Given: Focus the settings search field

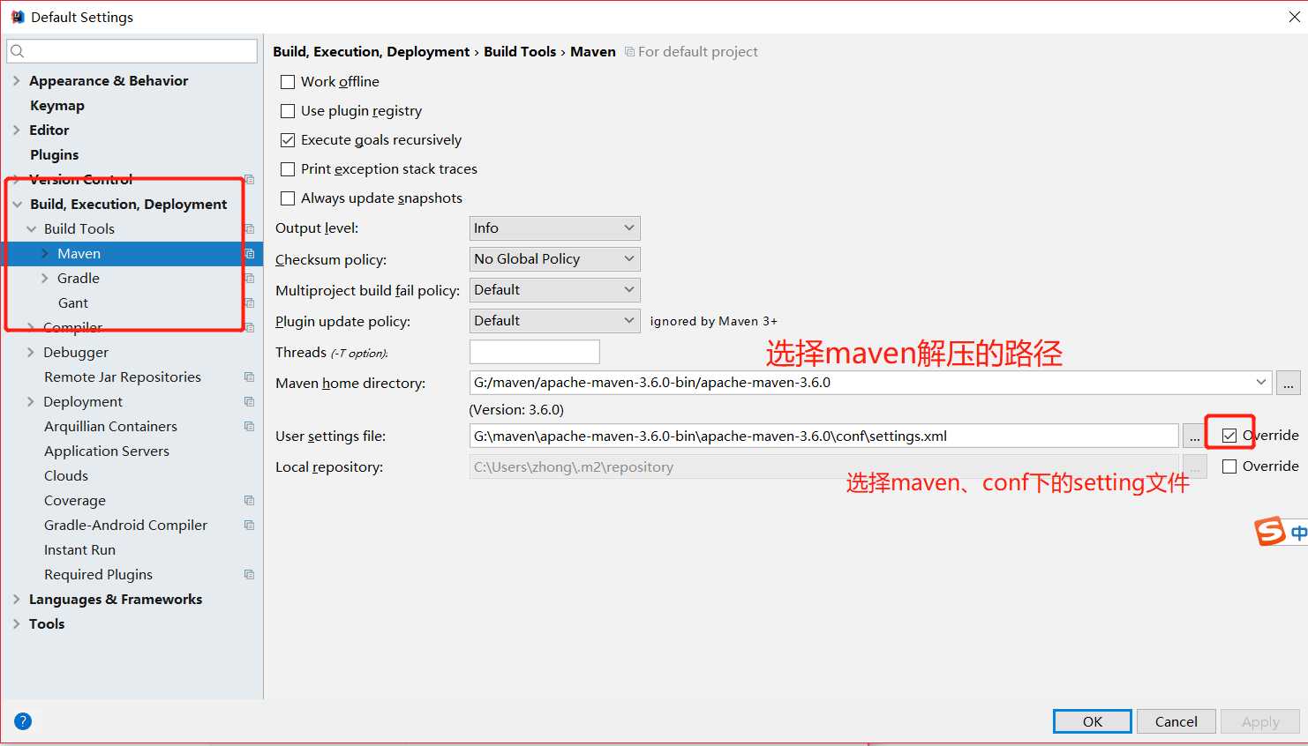Looking at the screenshot, I should 132,51.
